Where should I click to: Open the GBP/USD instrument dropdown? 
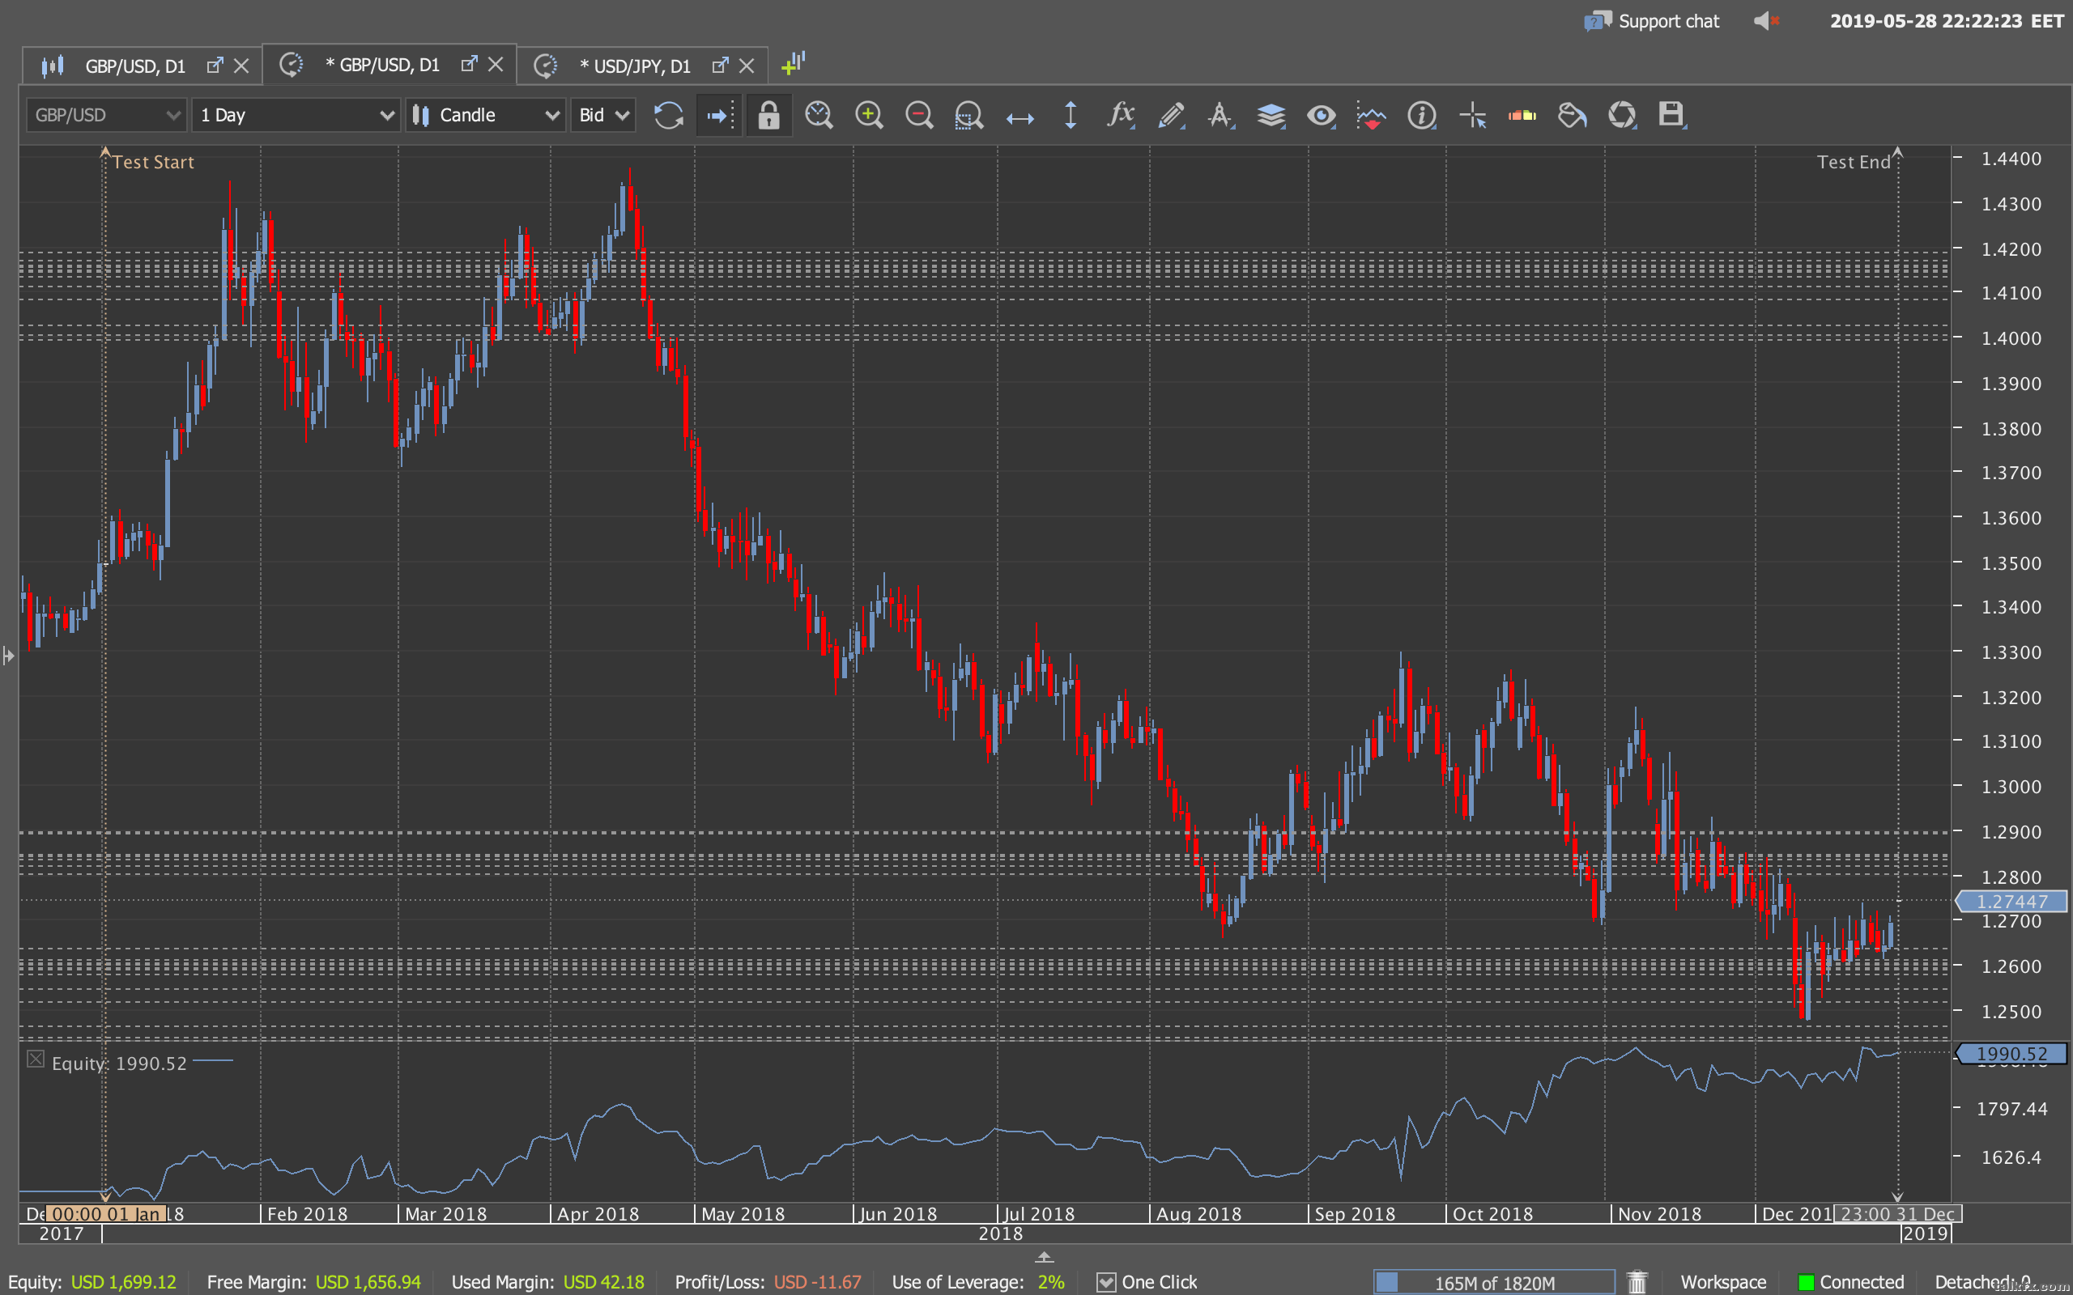tap(106, 115)
